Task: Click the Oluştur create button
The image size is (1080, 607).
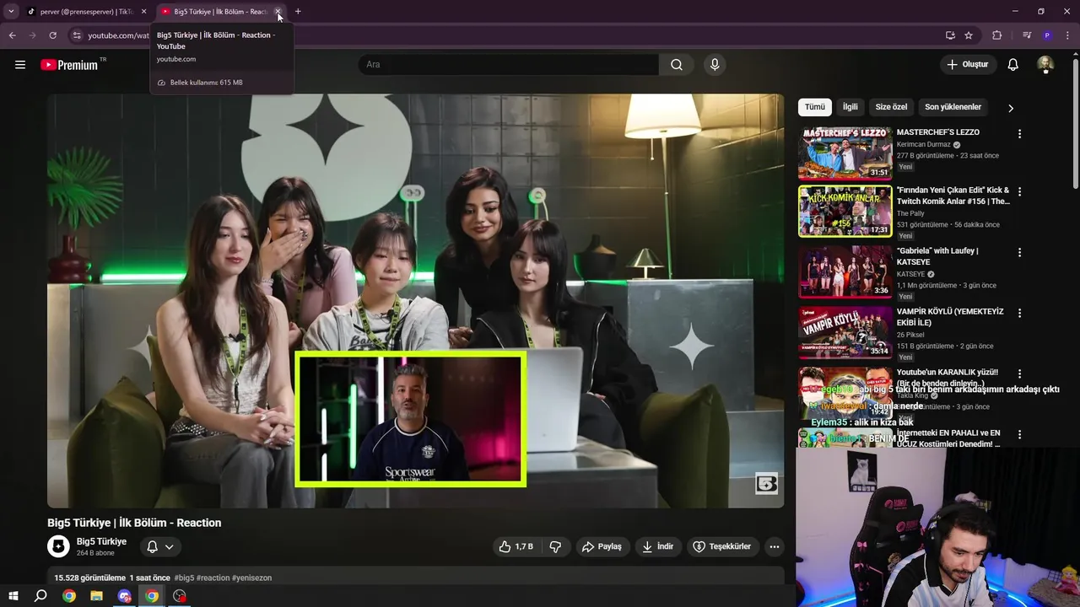Action: 967,65
